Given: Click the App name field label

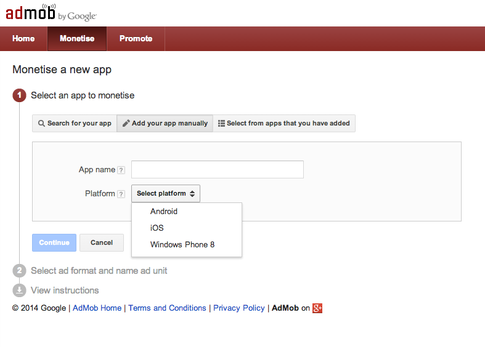Looking at the screenshot, I should coord(97,170).
